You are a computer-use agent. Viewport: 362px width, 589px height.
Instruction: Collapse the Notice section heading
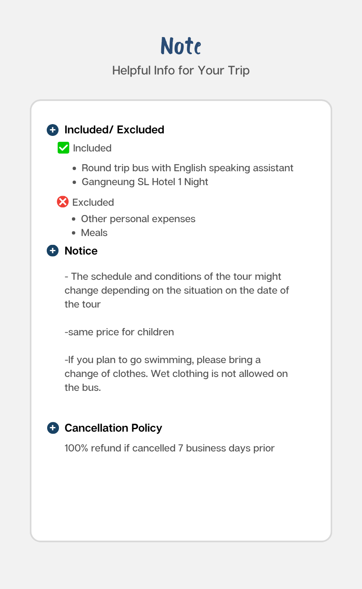pyautogui.click(x=81, y=251)
